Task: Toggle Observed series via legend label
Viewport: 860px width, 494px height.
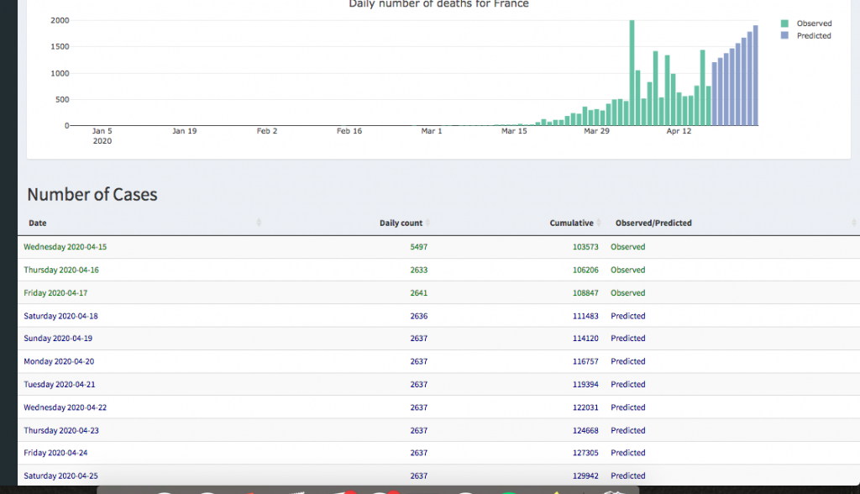Action: [814, 24]
